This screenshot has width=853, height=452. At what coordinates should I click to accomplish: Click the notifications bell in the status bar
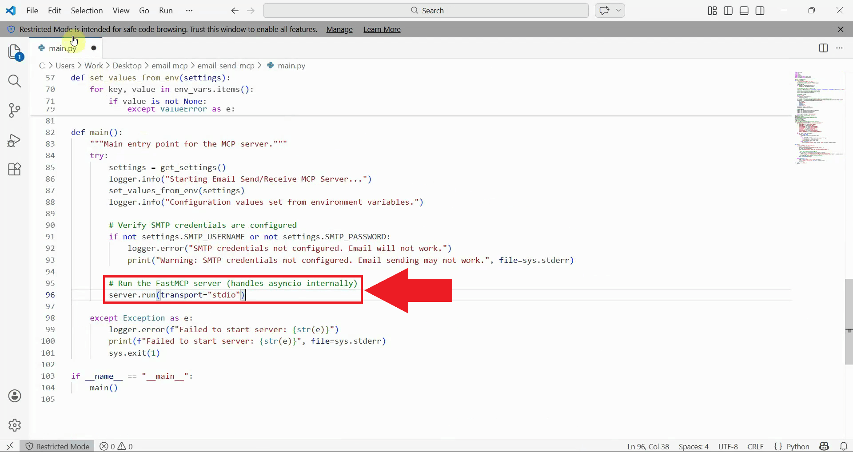843,446
